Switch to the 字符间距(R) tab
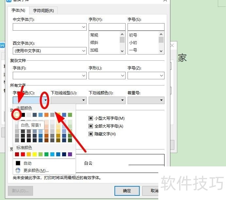Viewport: 226px width, 200px height. 43,11
